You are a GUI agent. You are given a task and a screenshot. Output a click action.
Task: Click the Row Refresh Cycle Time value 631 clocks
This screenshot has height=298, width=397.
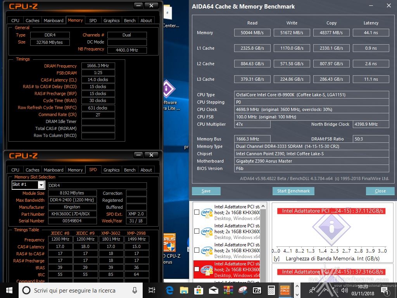pos(98,108)
